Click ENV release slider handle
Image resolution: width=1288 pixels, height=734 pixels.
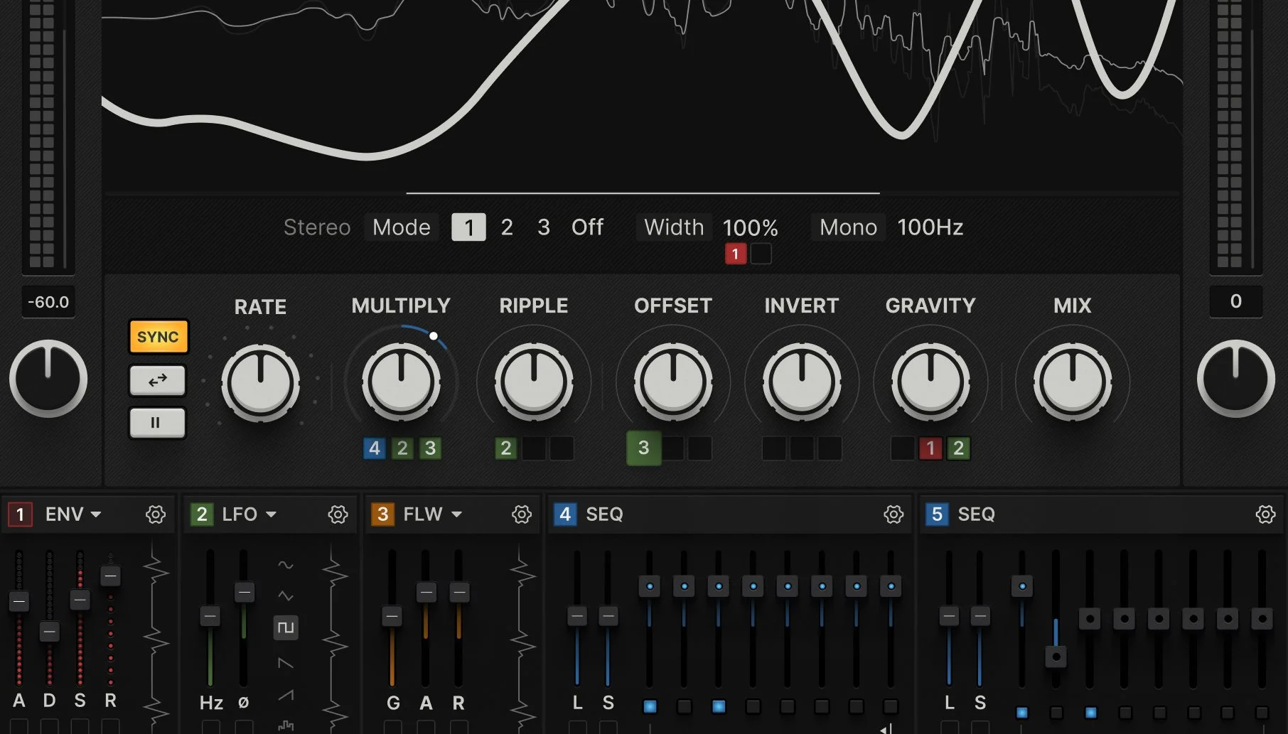[110, 576]
